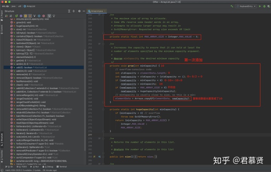
Task: Toggle Javadoc fold marker at line 252
Action: [103, 44]
